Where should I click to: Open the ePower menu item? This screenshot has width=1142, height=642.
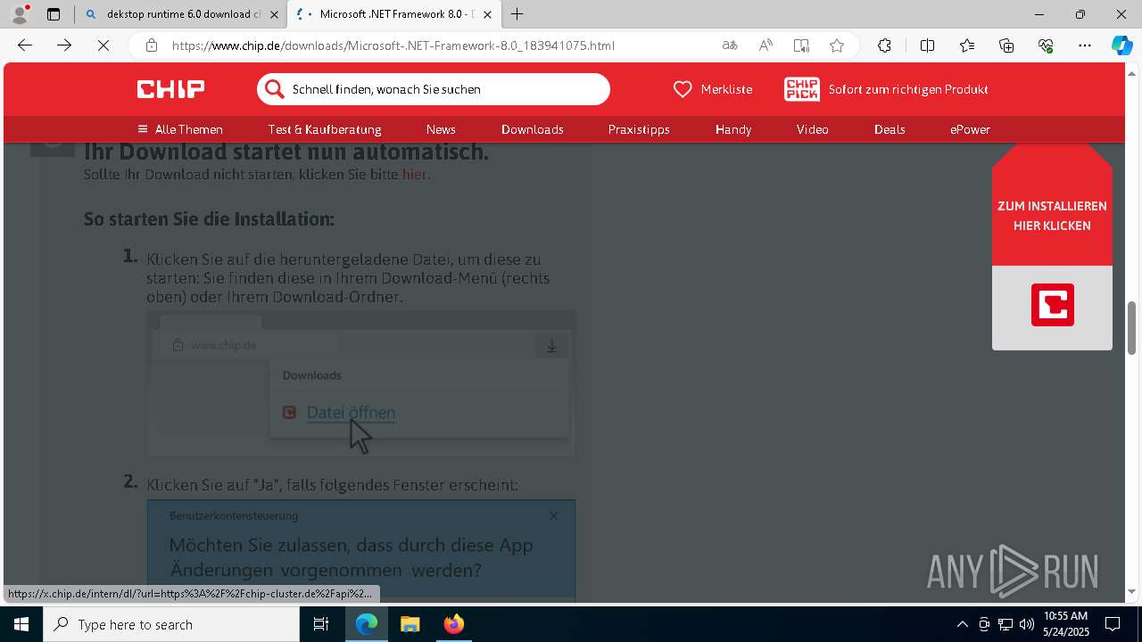970,129
